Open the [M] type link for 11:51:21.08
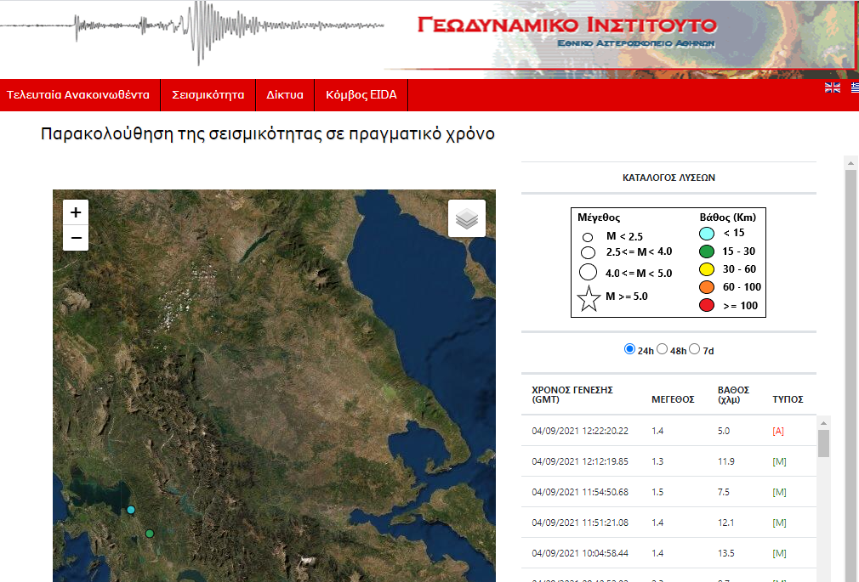 tap(779, 523)
